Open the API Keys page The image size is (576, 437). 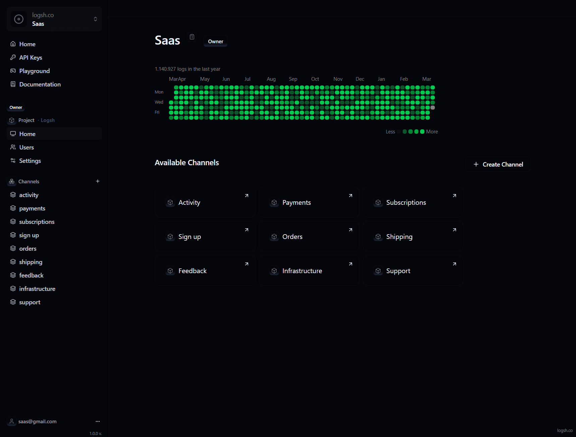click(54, 58)
